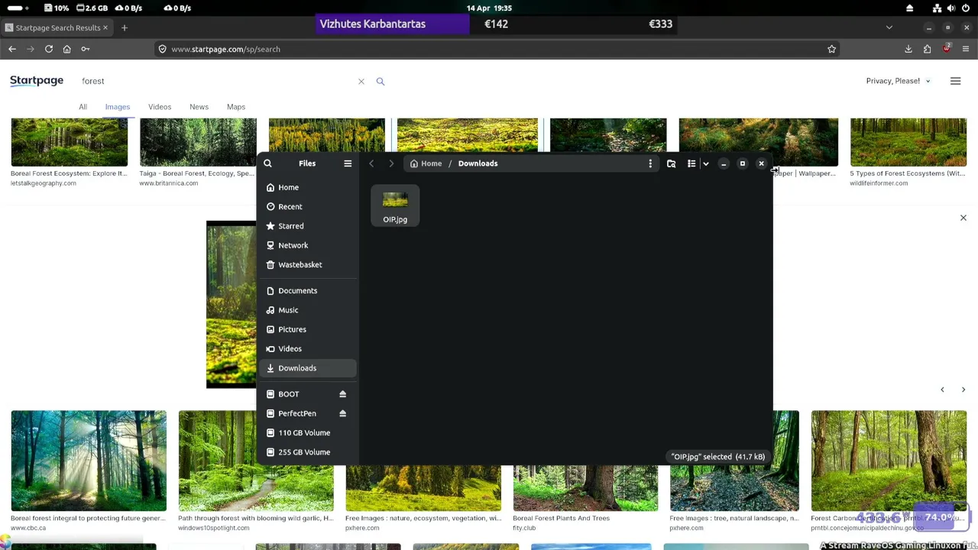
Task: Open the browser hamburger menu
Action: point(966,49)
